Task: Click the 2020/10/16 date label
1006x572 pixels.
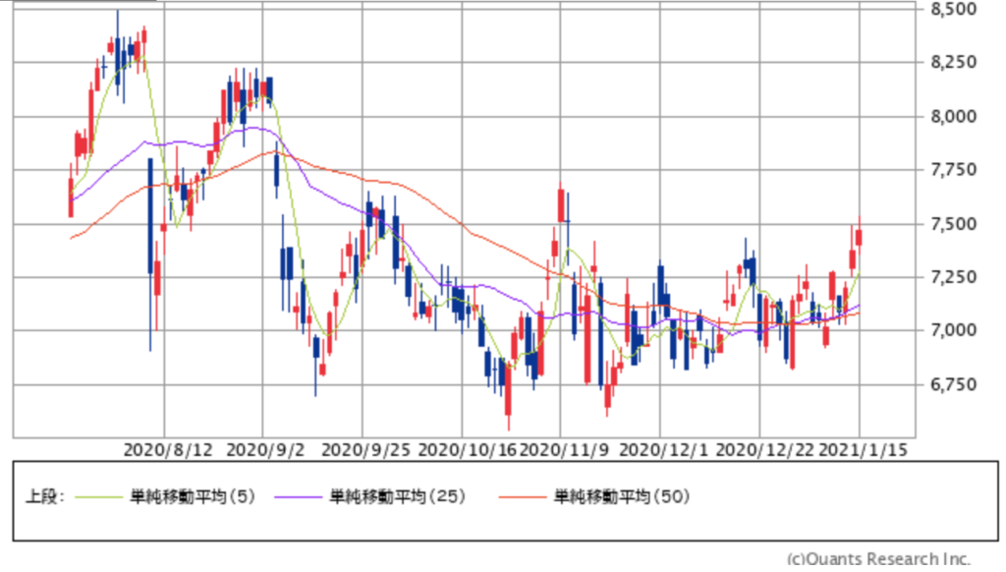Action: point(467,449)
